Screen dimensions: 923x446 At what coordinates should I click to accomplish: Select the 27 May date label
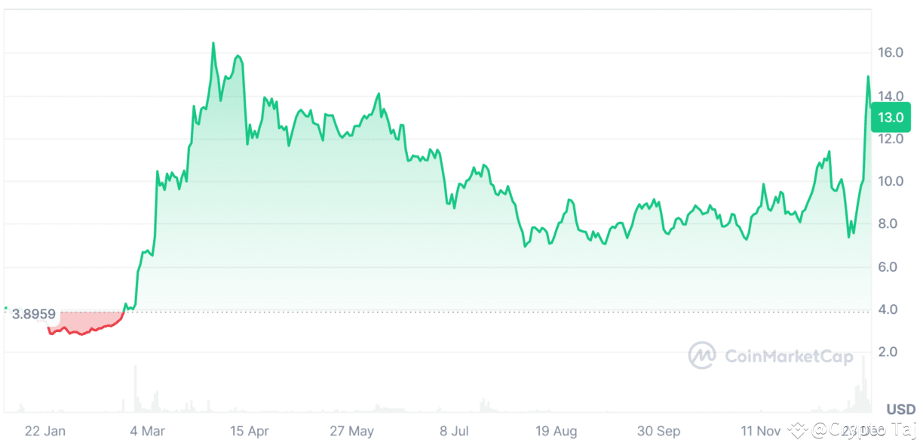(x=351, y=432)
